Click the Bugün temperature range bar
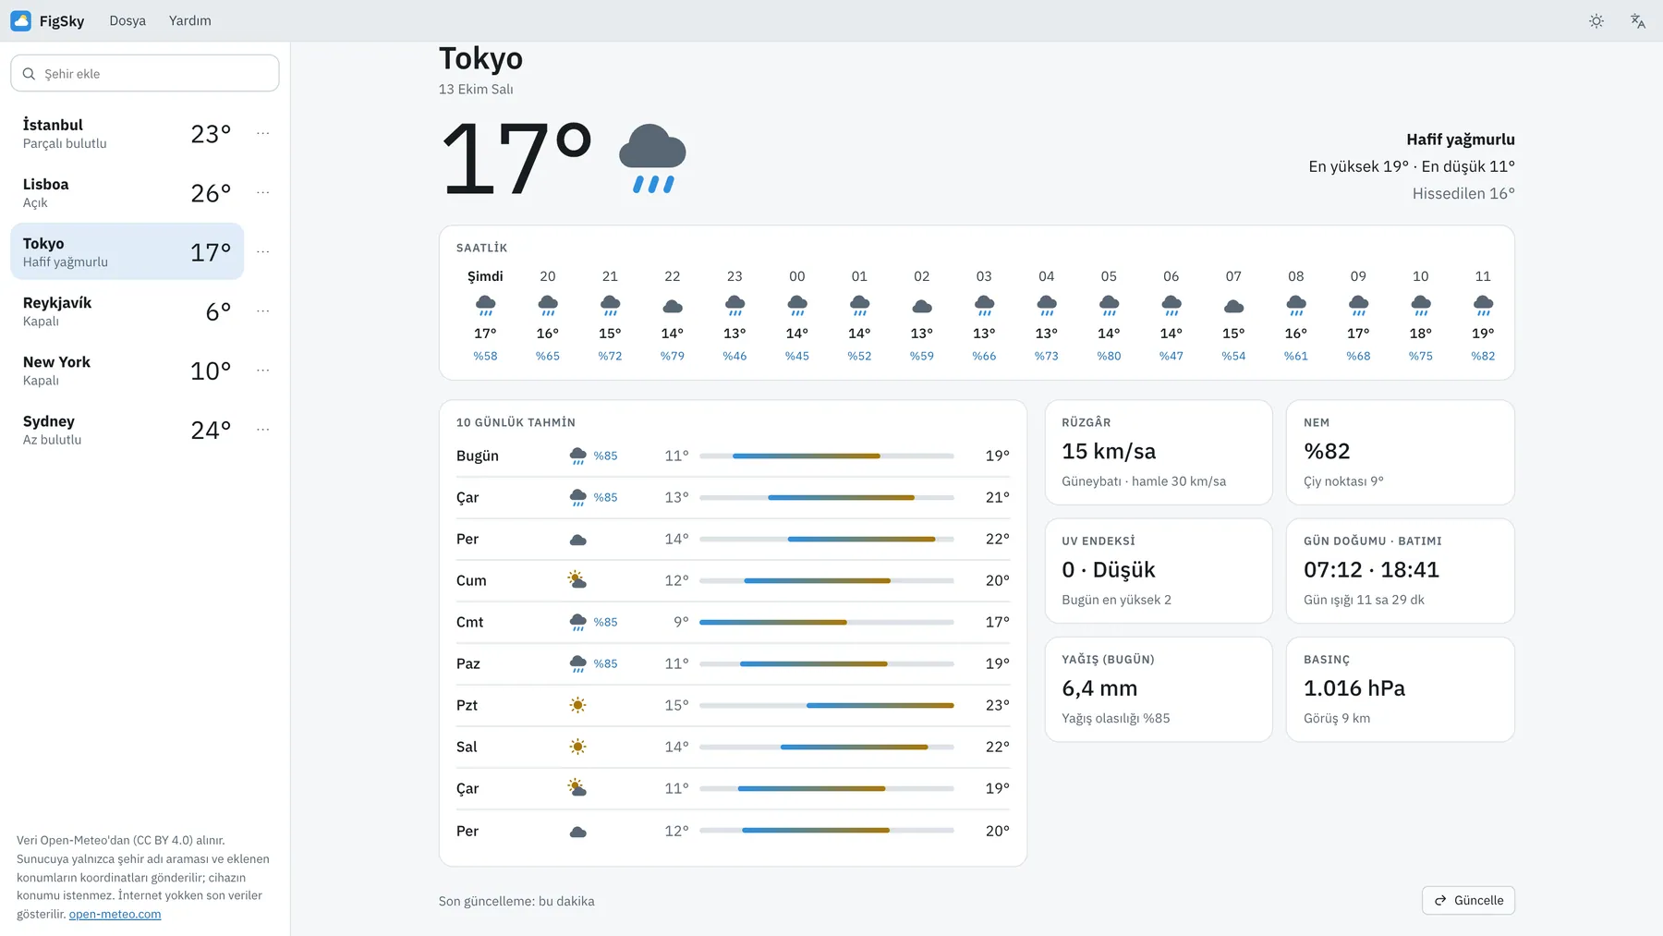The height and width of the screenshot is (936, 1663). 827,456
